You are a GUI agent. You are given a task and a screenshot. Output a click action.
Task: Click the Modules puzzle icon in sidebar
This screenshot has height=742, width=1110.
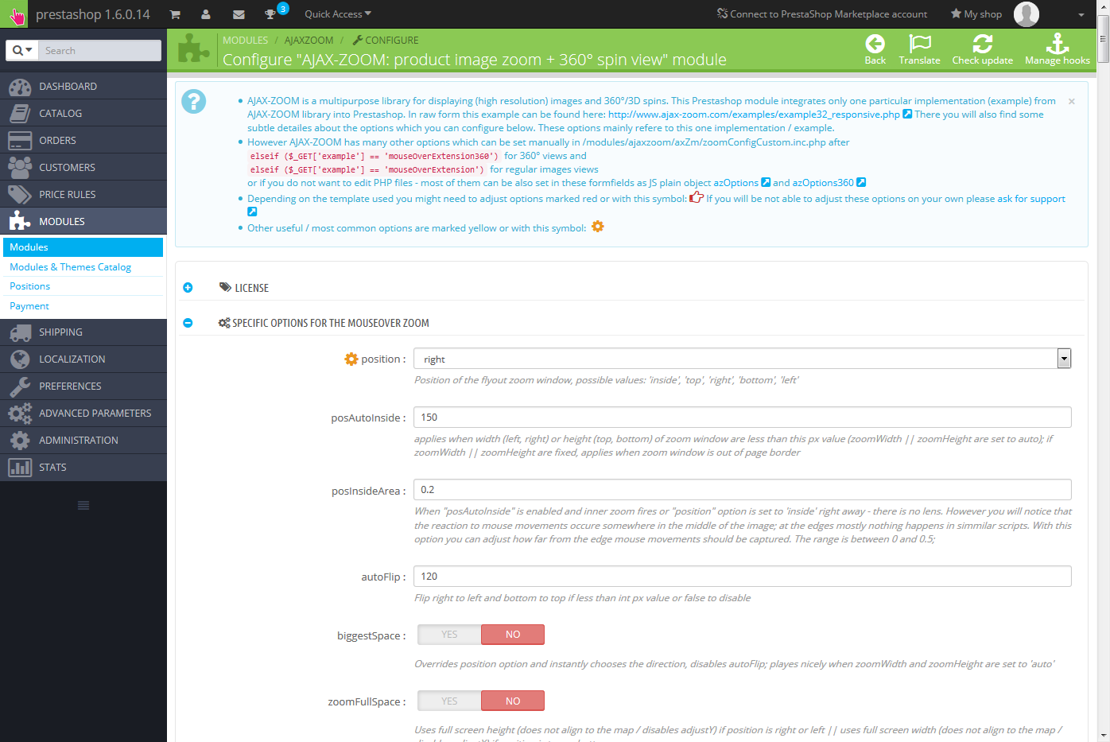[x=20, y=222]
